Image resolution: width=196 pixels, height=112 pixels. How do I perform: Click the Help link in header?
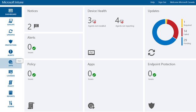153,2
